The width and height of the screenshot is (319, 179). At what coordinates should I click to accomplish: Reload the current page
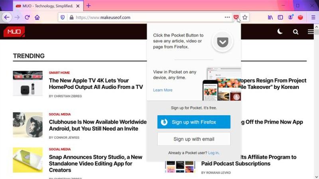(27, 17)
